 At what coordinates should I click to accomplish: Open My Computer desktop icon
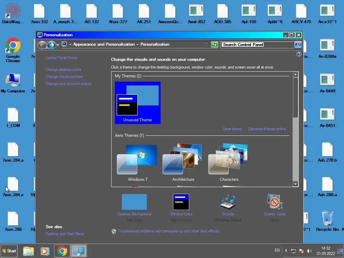point(13,83)
